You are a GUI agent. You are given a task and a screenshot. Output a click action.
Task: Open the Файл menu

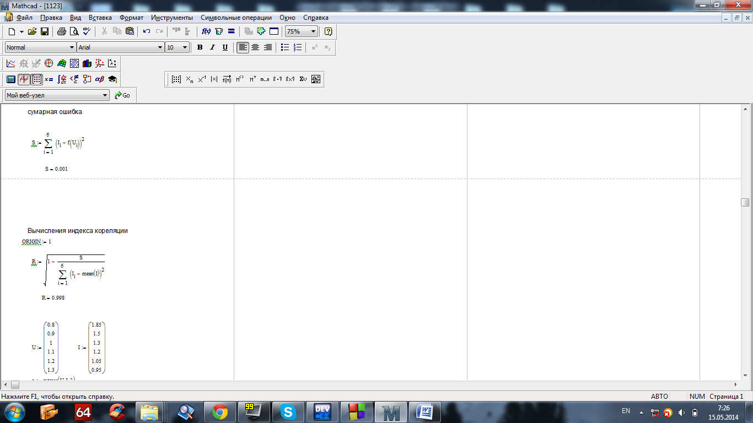pyautogui.click(x=24, y=18)
